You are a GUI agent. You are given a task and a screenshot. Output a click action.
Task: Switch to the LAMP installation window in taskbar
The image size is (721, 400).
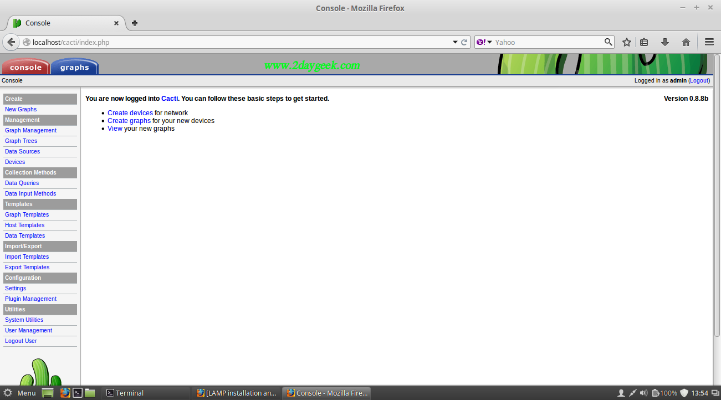(237, 393)
